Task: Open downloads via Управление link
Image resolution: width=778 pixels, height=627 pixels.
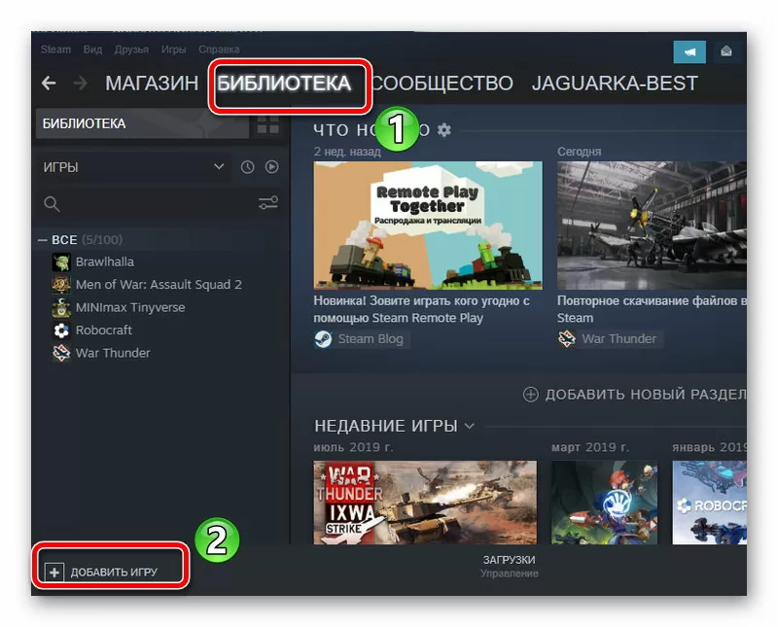Action: click(x=508, y=573)
